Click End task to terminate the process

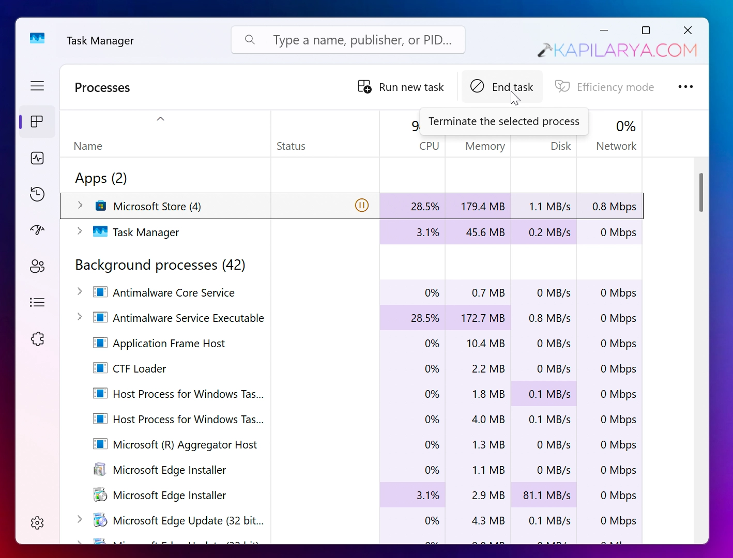pos(502,87)
